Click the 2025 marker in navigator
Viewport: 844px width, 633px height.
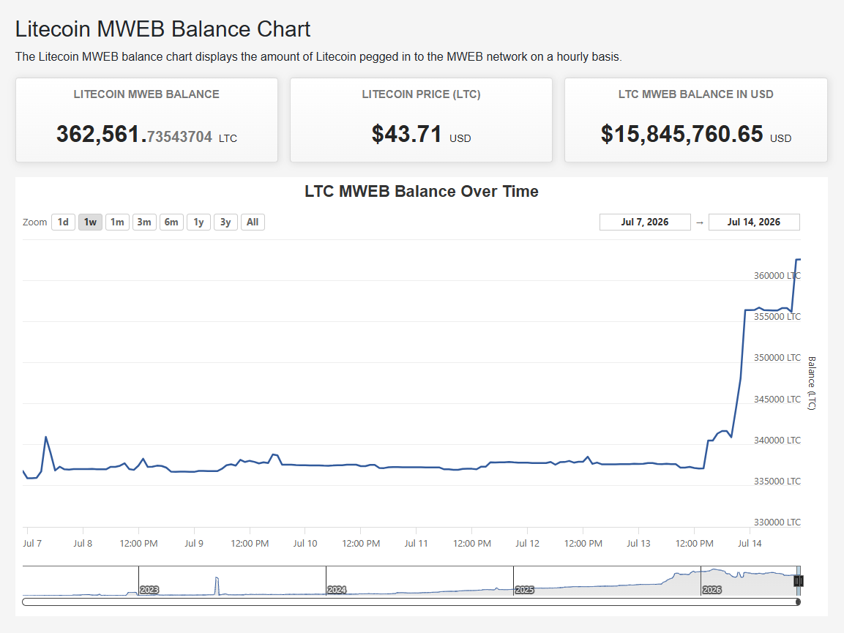tap(524, 589)
